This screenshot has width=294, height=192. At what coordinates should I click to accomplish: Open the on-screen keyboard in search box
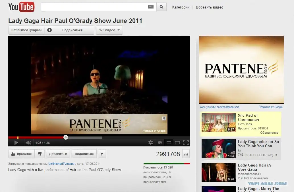151,7
